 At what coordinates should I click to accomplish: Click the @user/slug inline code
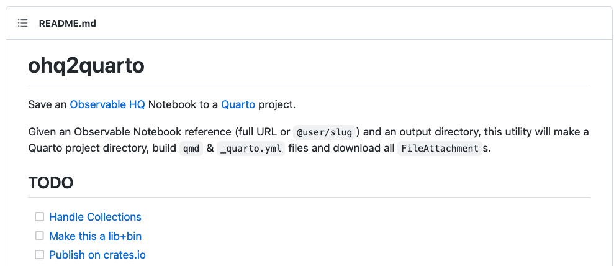tap(324, 132)
